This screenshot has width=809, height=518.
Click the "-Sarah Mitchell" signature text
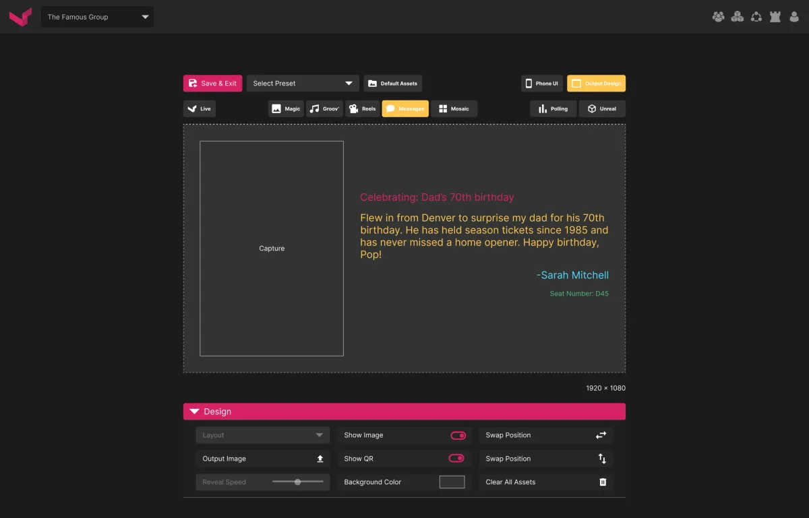point(572,275)
